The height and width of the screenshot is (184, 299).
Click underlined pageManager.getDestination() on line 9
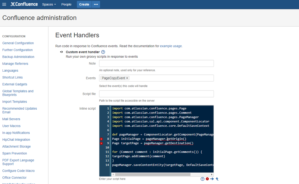click(x=169, y=143)
